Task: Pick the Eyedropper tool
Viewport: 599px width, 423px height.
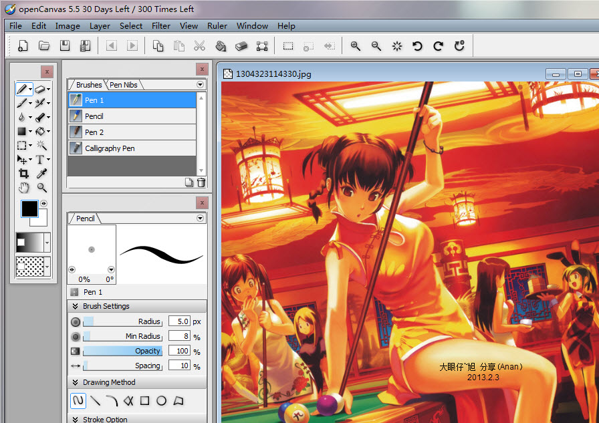Action: (x=41, y=174)
